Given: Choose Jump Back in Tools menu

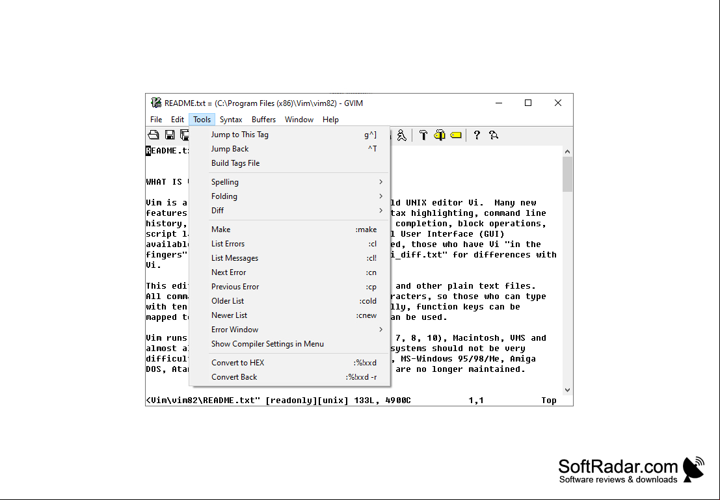Looking at the screenshot, I should pyautogui.click(x=289, y=149).
